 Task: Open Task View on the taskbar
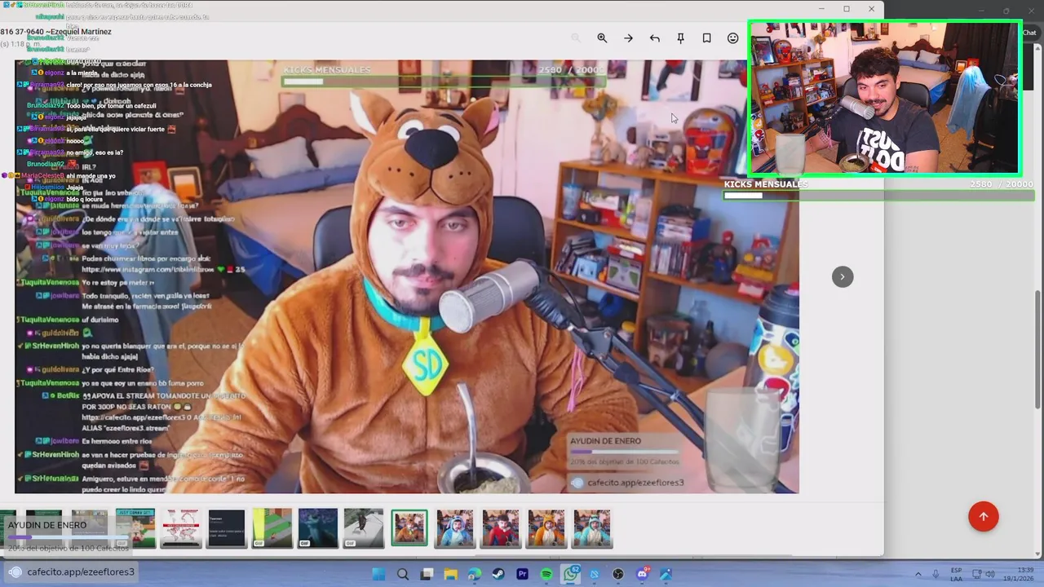pos(427,574)
